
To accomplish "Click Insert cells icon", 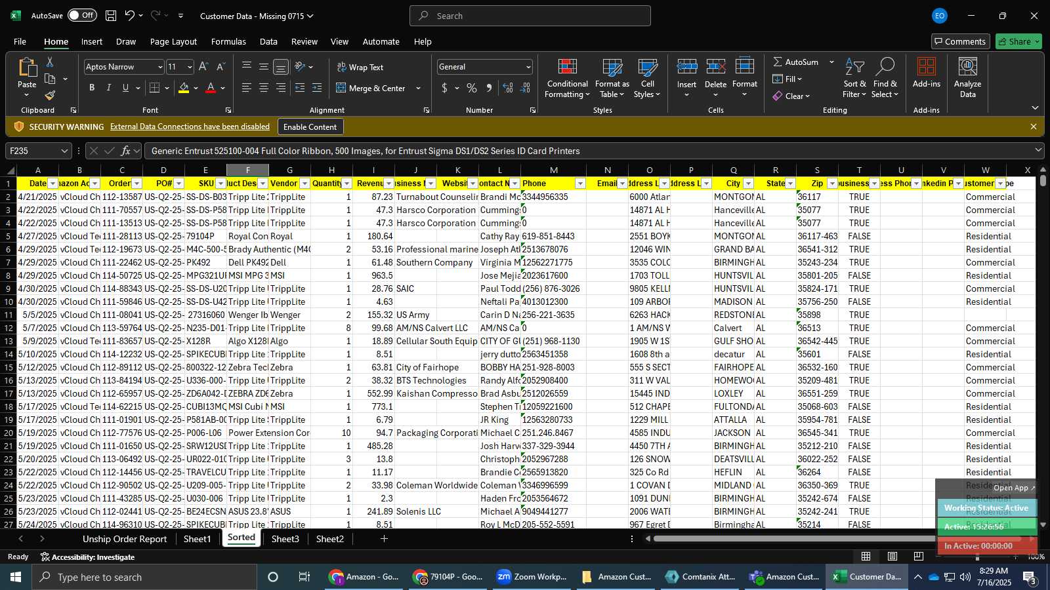I will (x=686, y=67).
